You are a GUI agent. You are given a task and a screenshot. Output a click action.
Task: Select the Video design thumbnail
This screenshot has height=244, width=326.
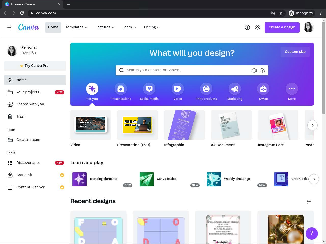91,125
